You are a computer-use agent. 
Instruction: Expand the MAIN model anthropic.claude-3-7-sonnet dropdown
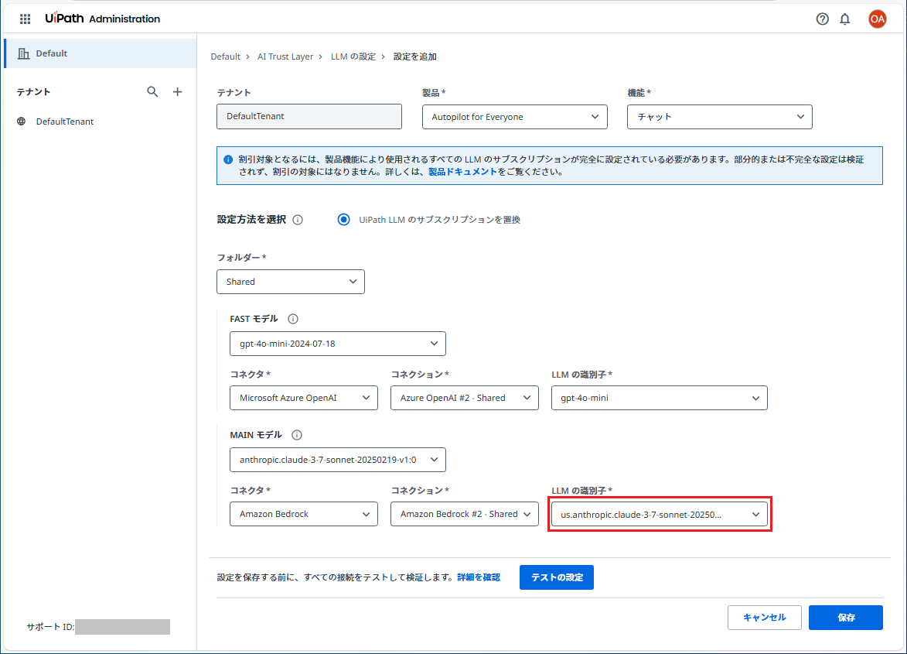pyautogui.click(x=338, y=460)
